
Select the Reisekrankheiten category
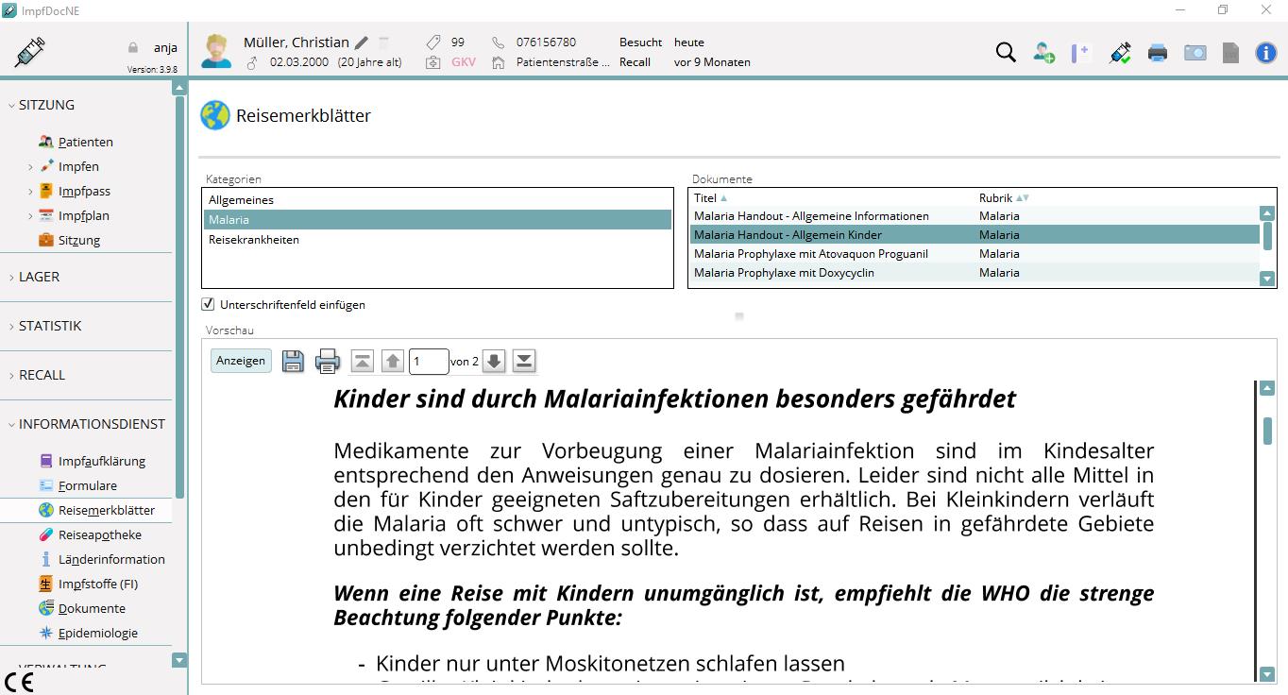(437, 240)
